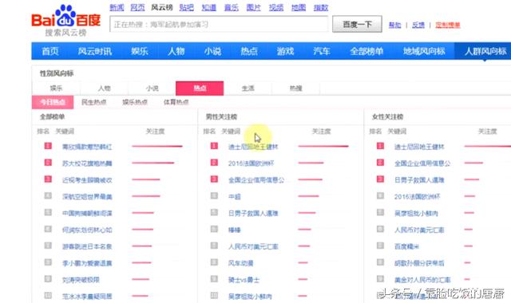Switch to 小说 tab under 性别风向标
The image size is (511, 303).
[x=152, y=89]
